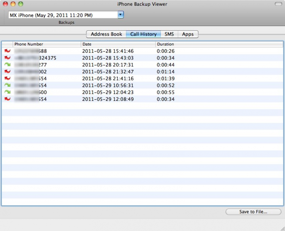Viewport: 285px width, 231px height.
Task: Click date 2011-05-29 12:04:23
Action: [108, 93]
